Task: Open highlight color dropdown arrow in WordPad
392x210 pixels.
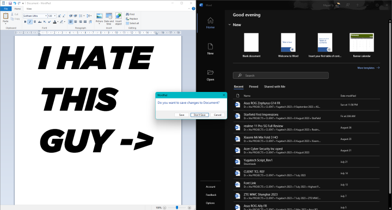Action: [x=64, y=22]
